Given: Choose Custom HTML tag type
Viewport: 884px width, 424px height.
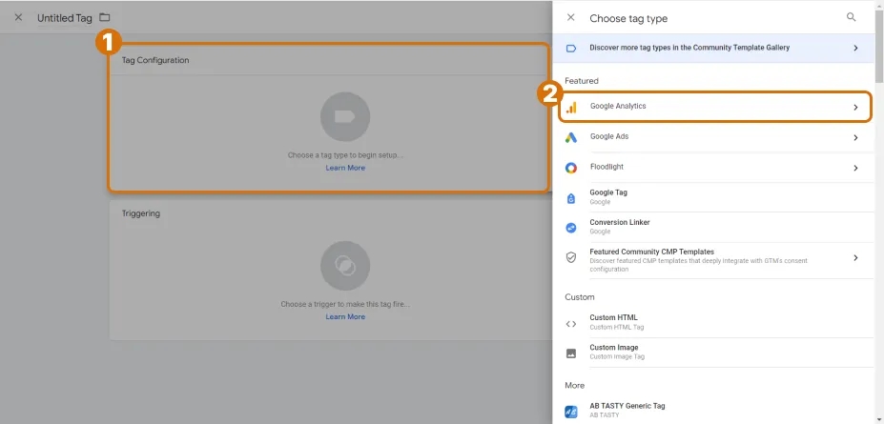Looking at the screenshot, I should [x=715, y=323].
